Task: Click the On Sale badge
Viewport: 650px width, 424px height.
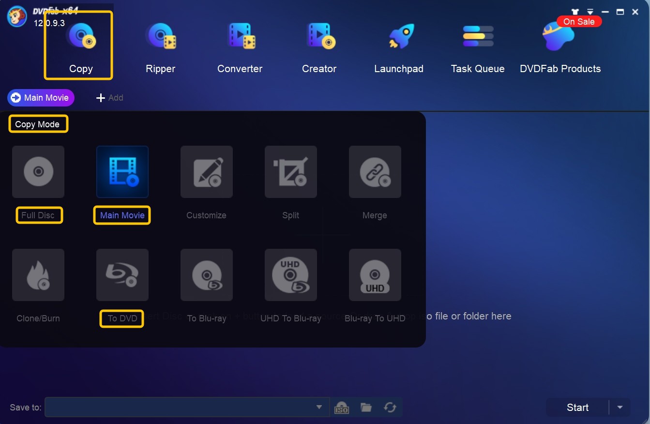Action: [x=579, y=22]
